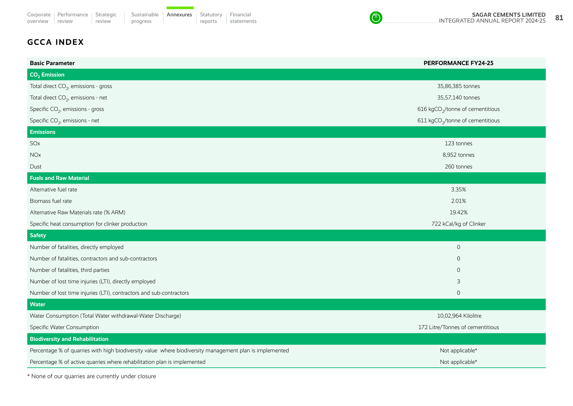
Task: Click the value 35,86,385 tonnes
Action: 458,86
